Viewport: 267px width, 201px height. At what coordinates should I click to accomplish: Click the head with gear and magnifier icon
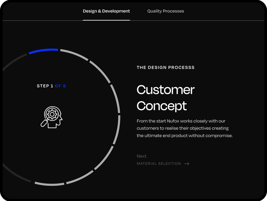[x=51, y=117]
